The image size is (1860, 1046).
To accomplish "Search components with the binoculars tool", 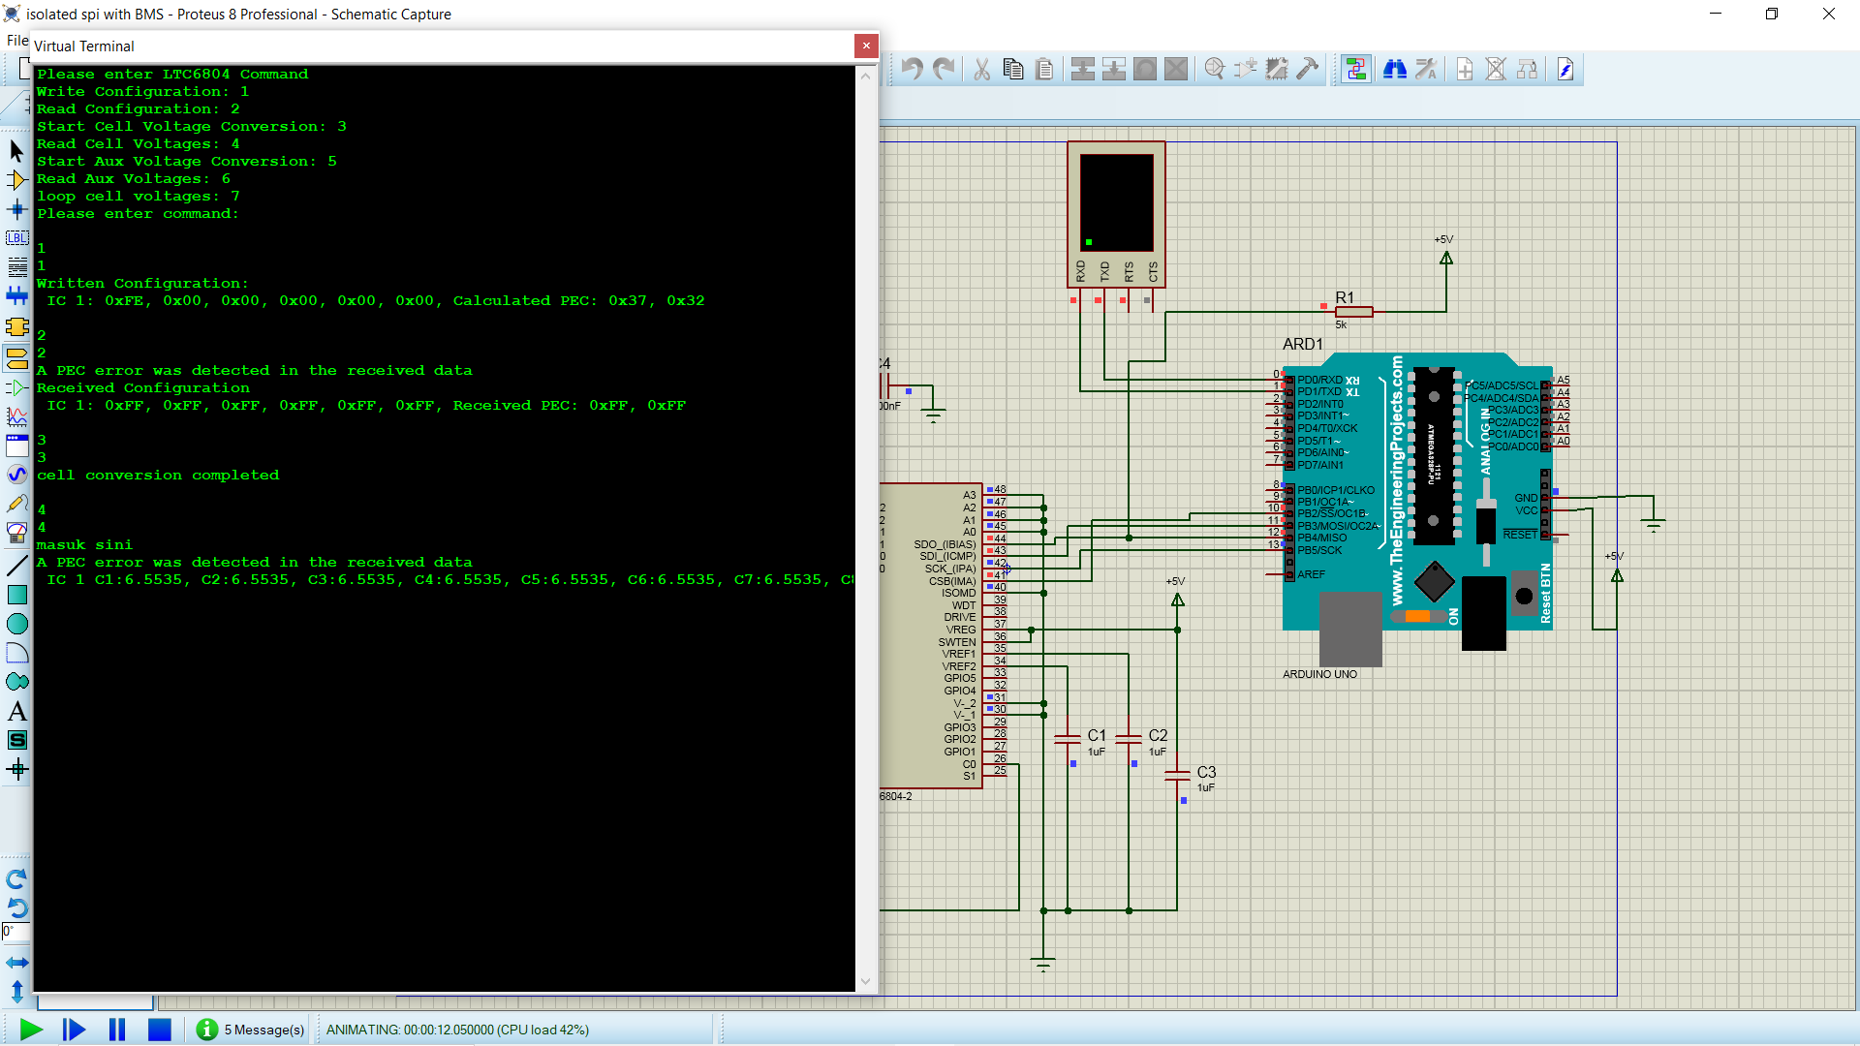I will point(1395,69).
